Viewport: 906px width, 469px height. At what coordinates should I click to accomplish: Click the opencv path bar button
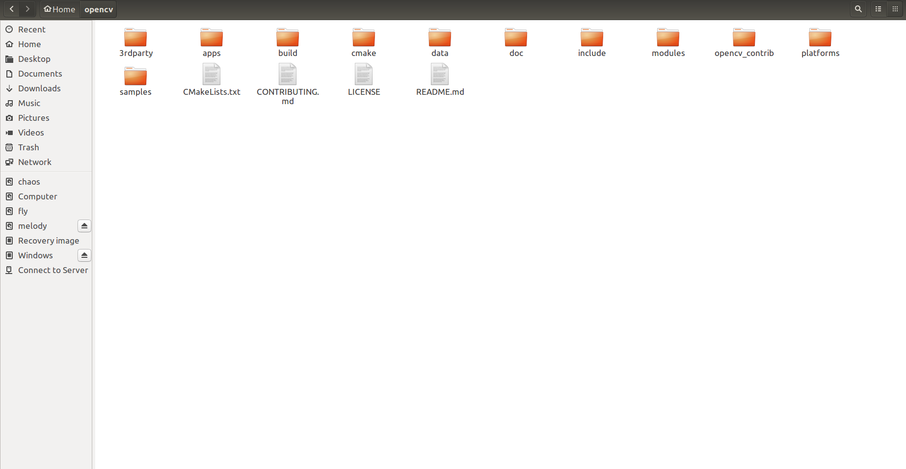[99, 9]
